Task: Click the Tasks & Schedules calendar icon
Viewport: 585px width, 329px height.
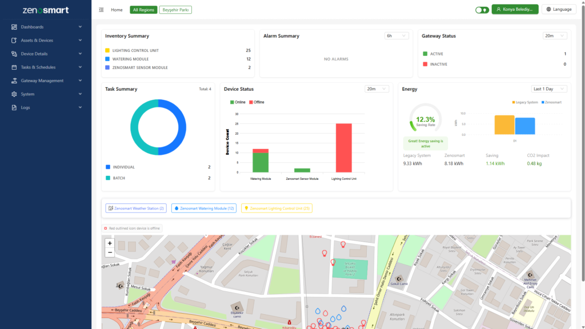Action: 14,67
